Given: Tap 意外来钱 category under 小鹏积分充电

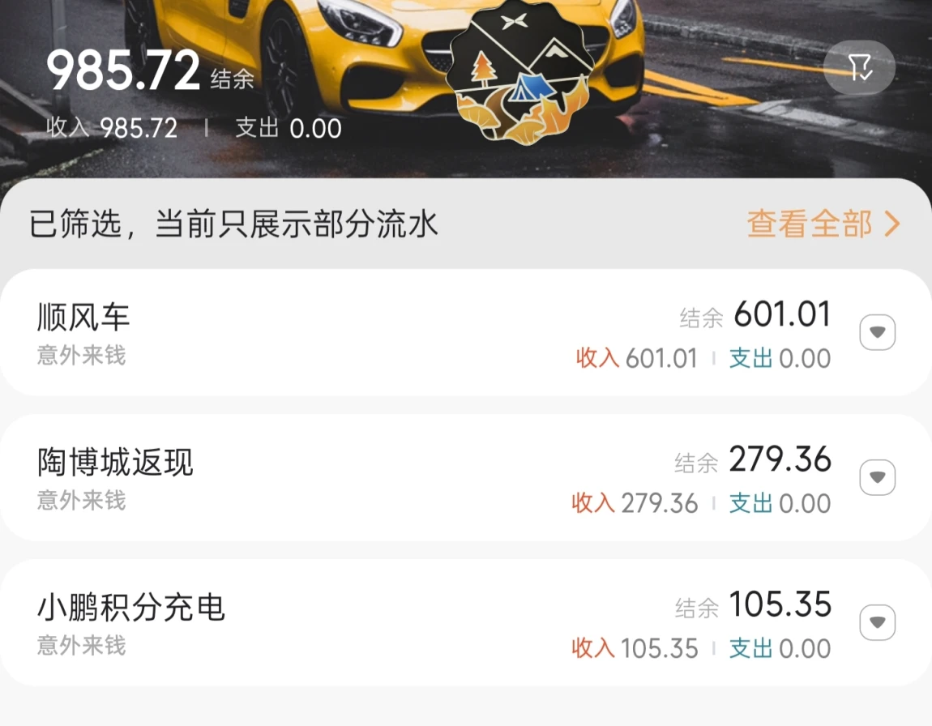Looking at the screenshot, I should (81, 645).
